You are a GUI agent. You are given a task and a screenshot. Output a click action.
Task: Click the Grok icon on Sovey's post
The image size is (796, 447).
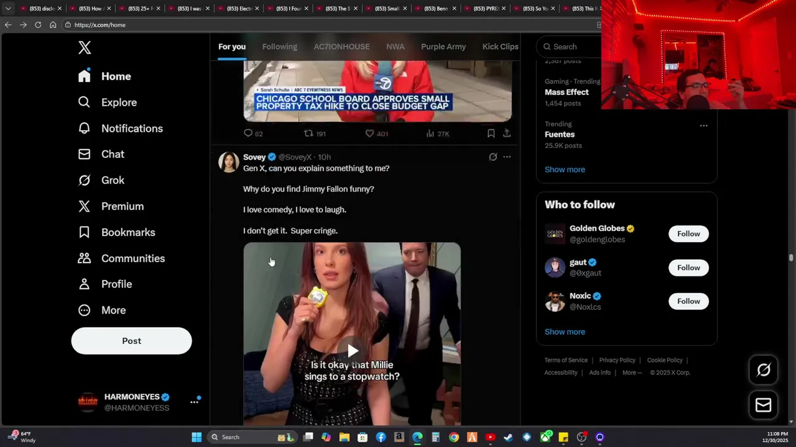493,157
